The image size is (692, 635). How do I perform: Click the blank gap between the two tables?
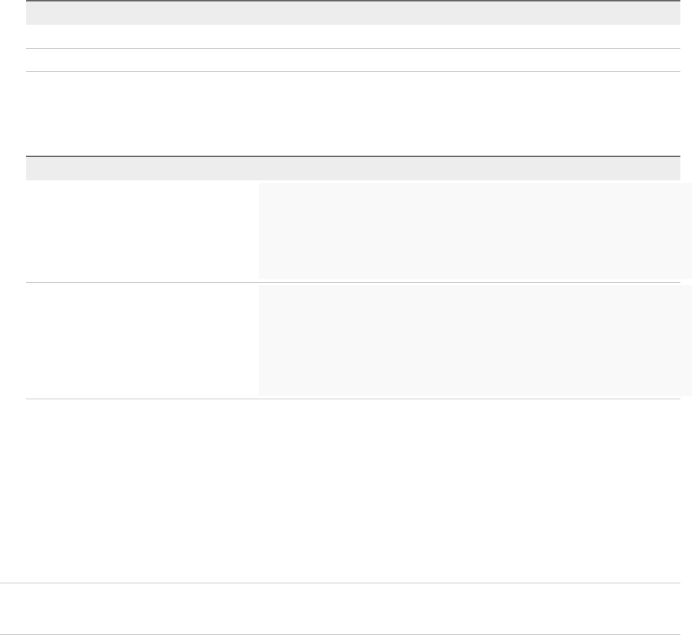pyautogui.click(x=353, y=113)
